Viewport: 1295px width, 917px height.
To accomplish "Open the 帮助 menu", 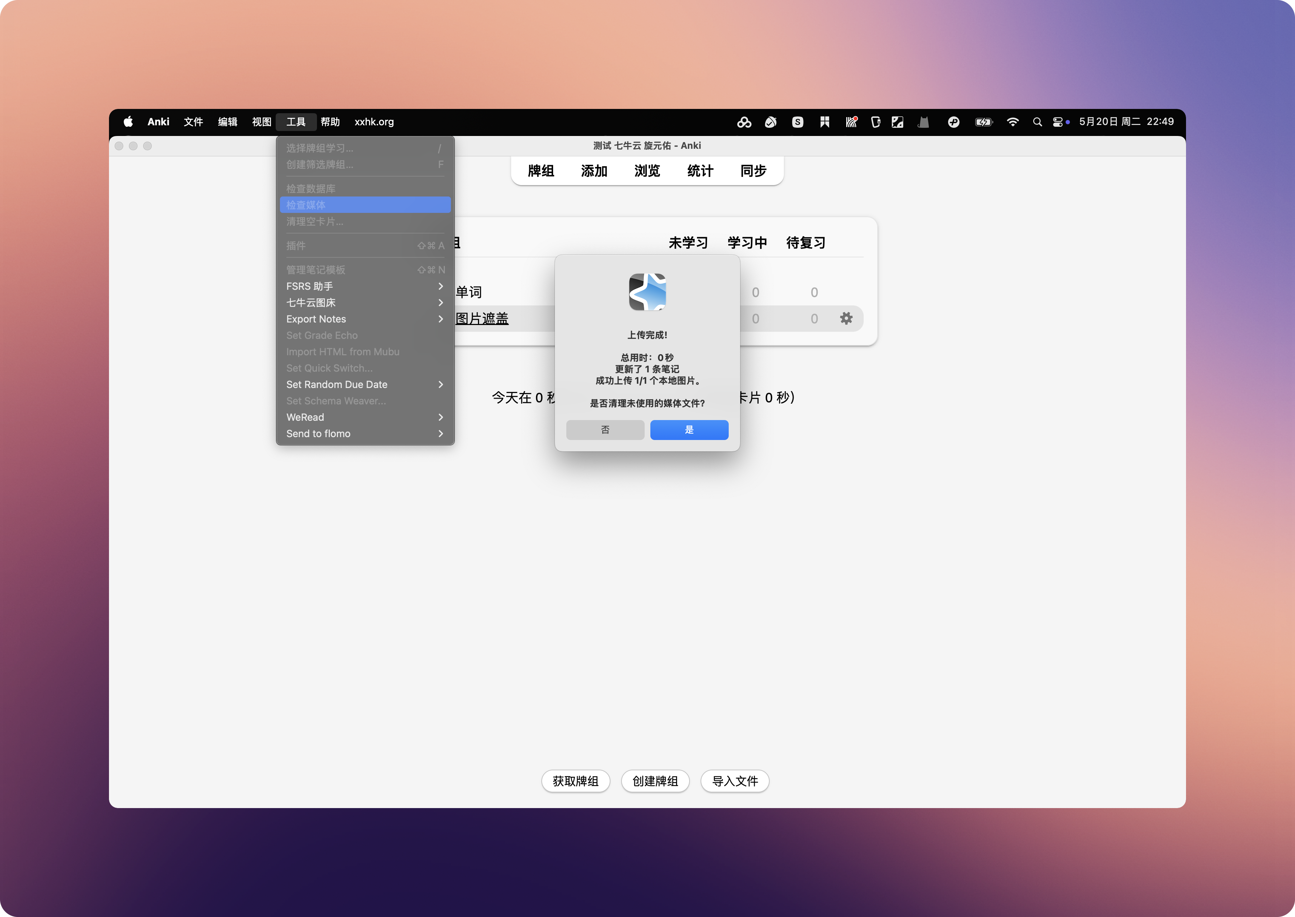I will click(x=331, y=122).
